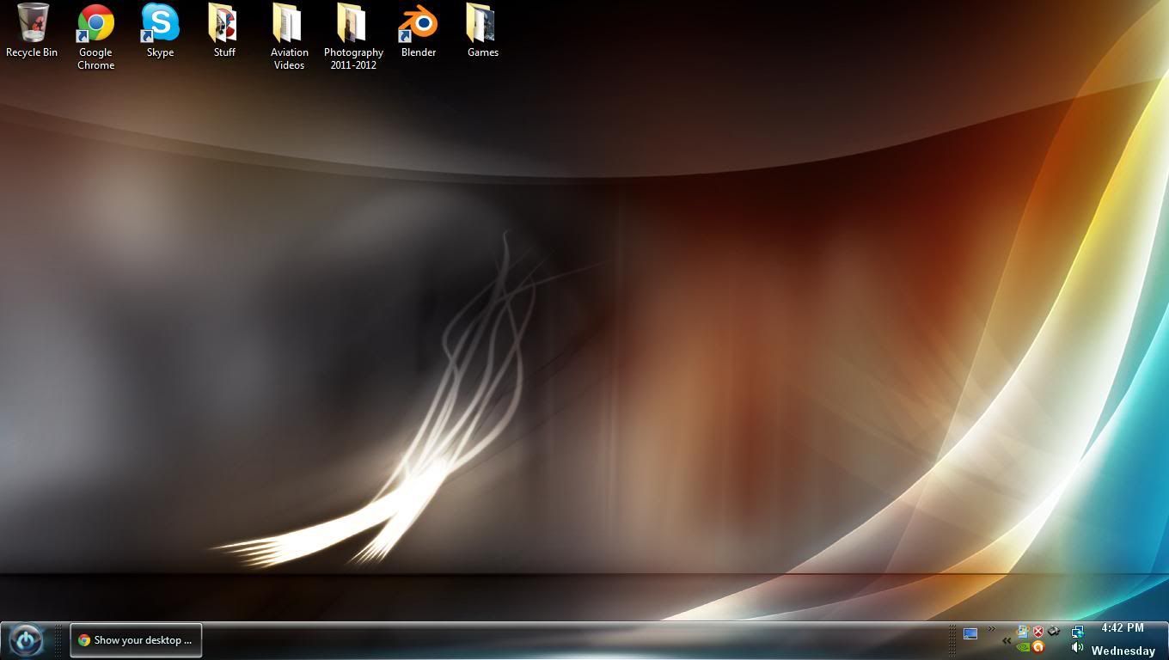Expand the Java update tray icon

(1022, 632)
